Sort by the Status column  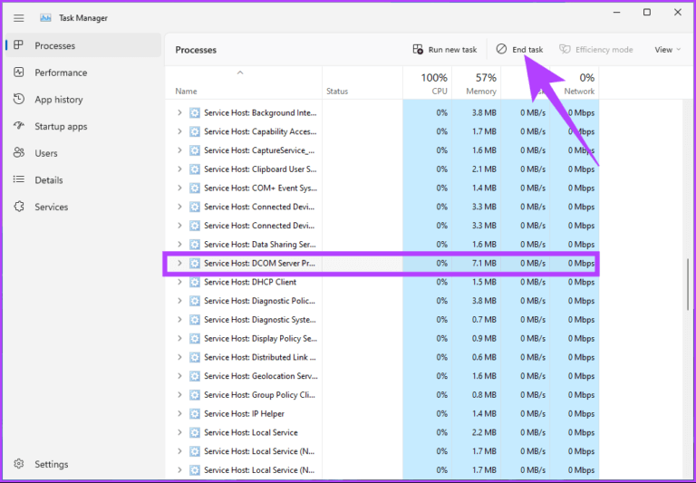[x=362, y=83]
